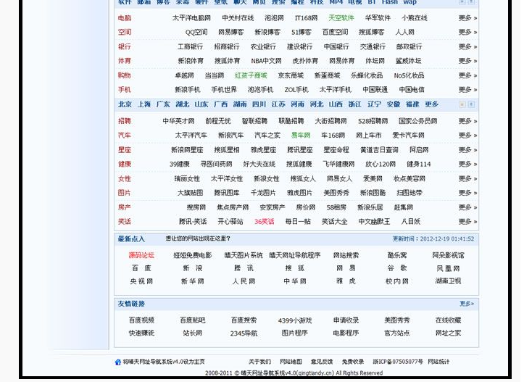Visit 中国联通 link
This screenshot has height=382, width=524.
[x=375, y=90]
